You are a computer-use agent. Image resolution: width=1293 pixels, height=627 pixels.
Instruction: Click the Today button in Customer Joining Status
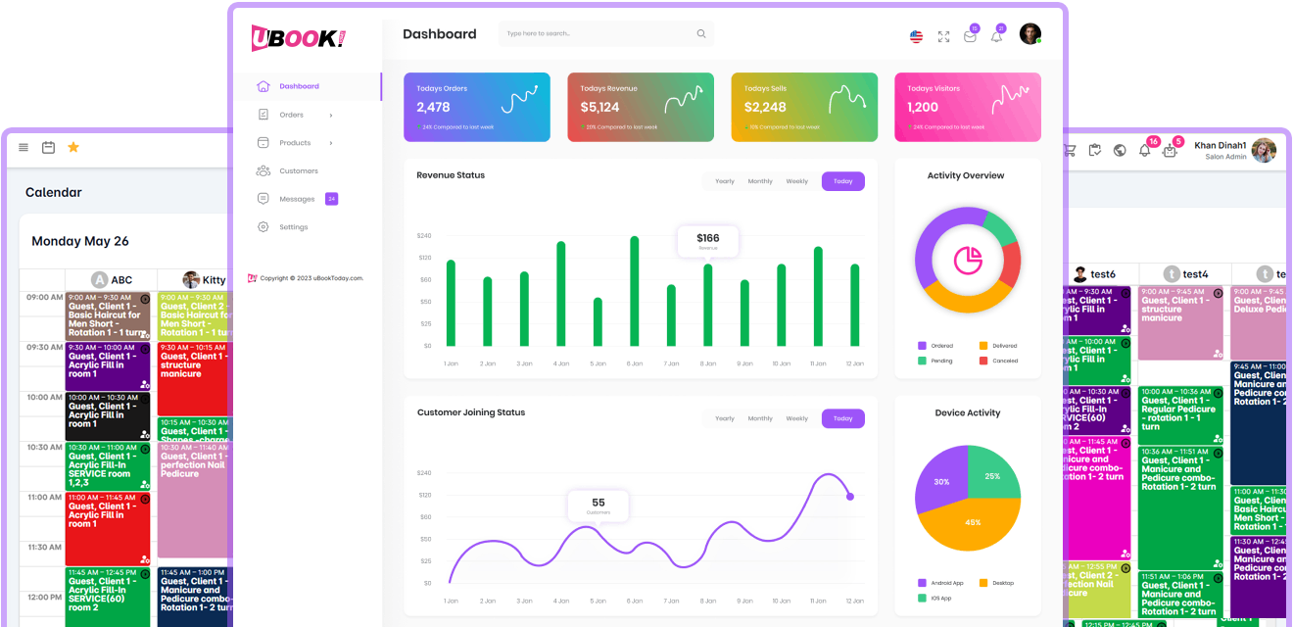coord(842,418)
